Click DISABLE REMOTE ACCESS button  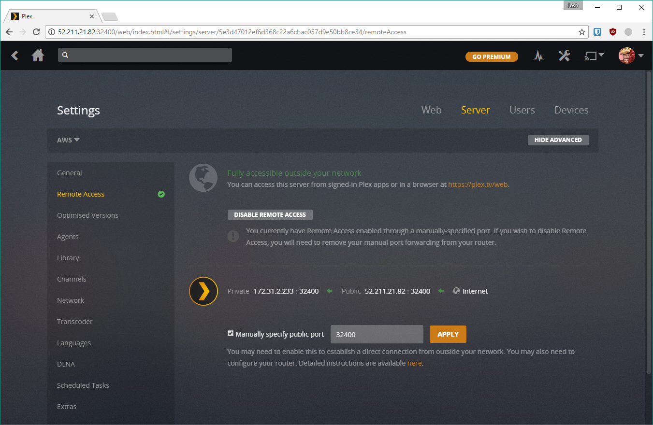270,214
